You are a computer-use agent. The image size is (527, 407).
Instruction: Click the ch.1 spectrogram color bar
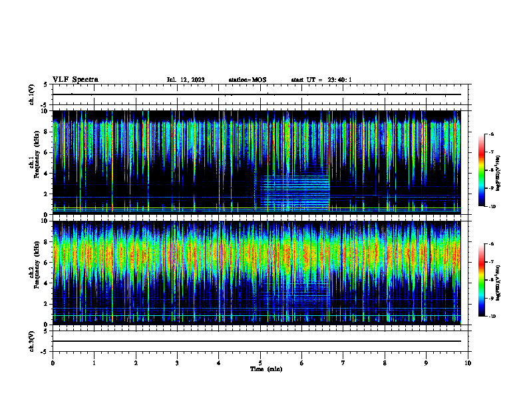pyautogui.click(x=482, y=170)
